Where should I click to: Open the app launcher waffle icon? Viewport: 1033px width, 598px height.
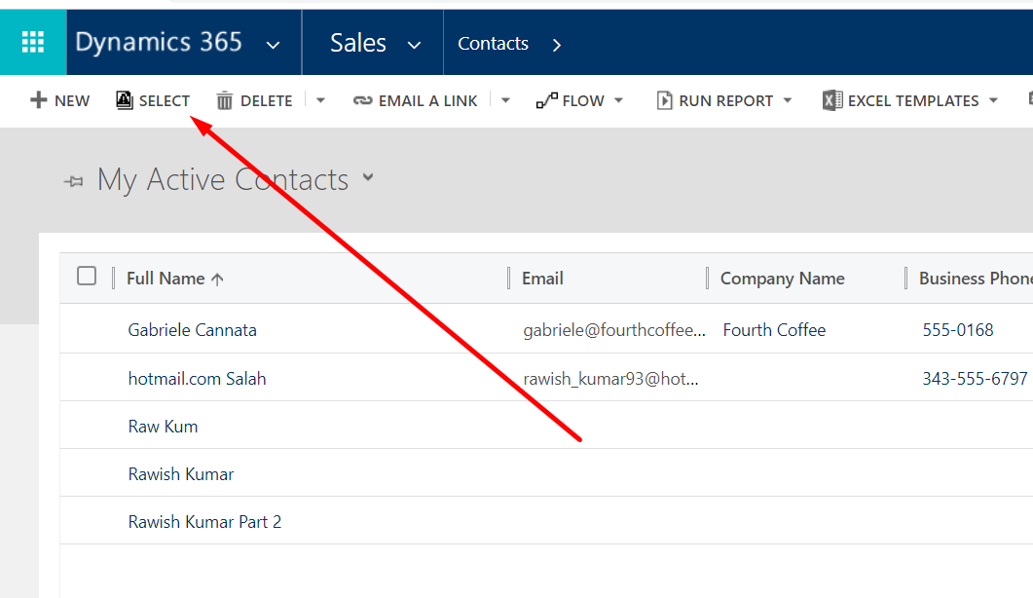coord(33,43)
